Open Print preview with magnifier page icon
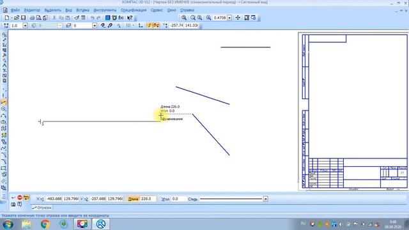Image resolution: width=409 pixels, height=230 pixels. 38,18
